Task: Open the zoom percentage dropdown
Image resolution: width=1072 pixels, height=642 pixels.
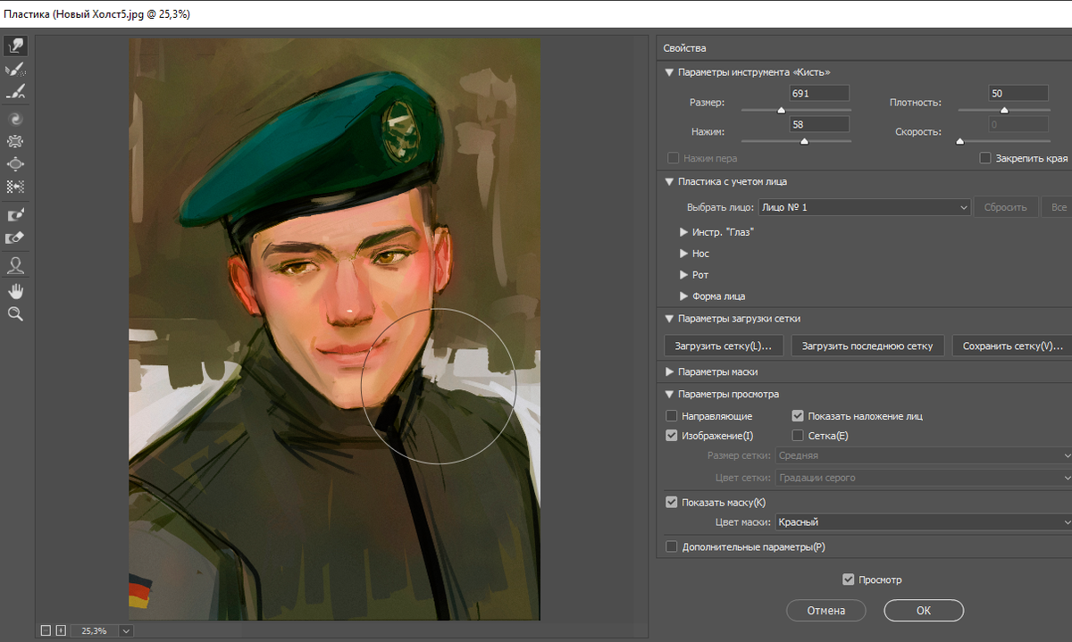Action: (126, 630)
